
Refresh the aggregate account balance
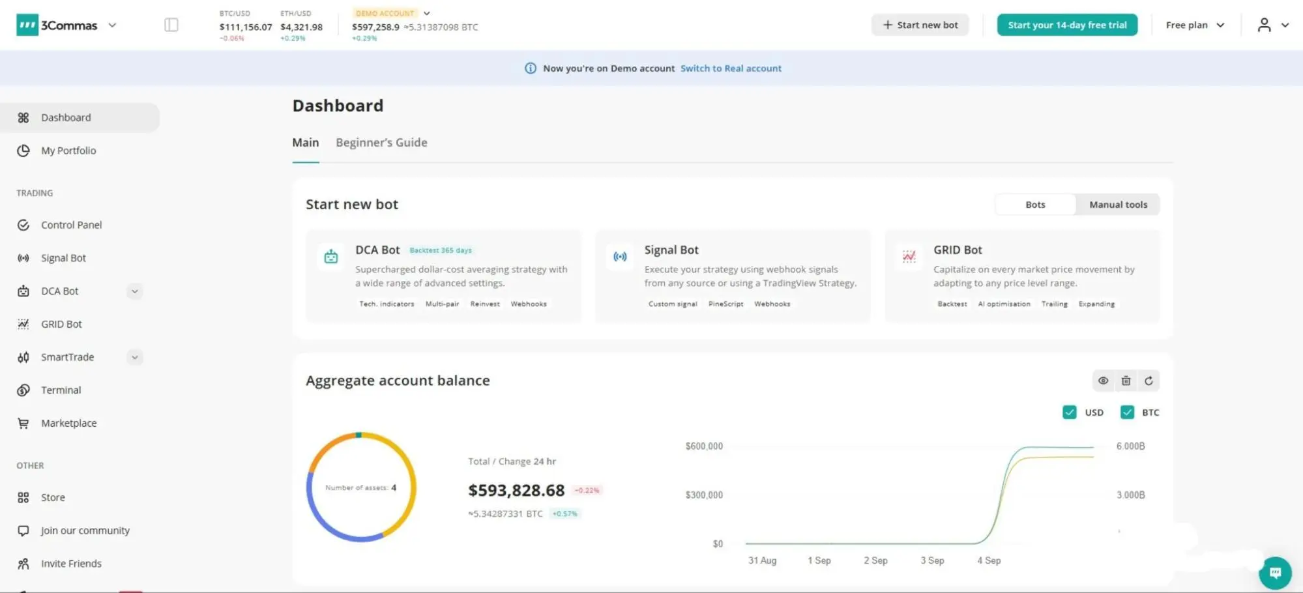(1149, 381)
